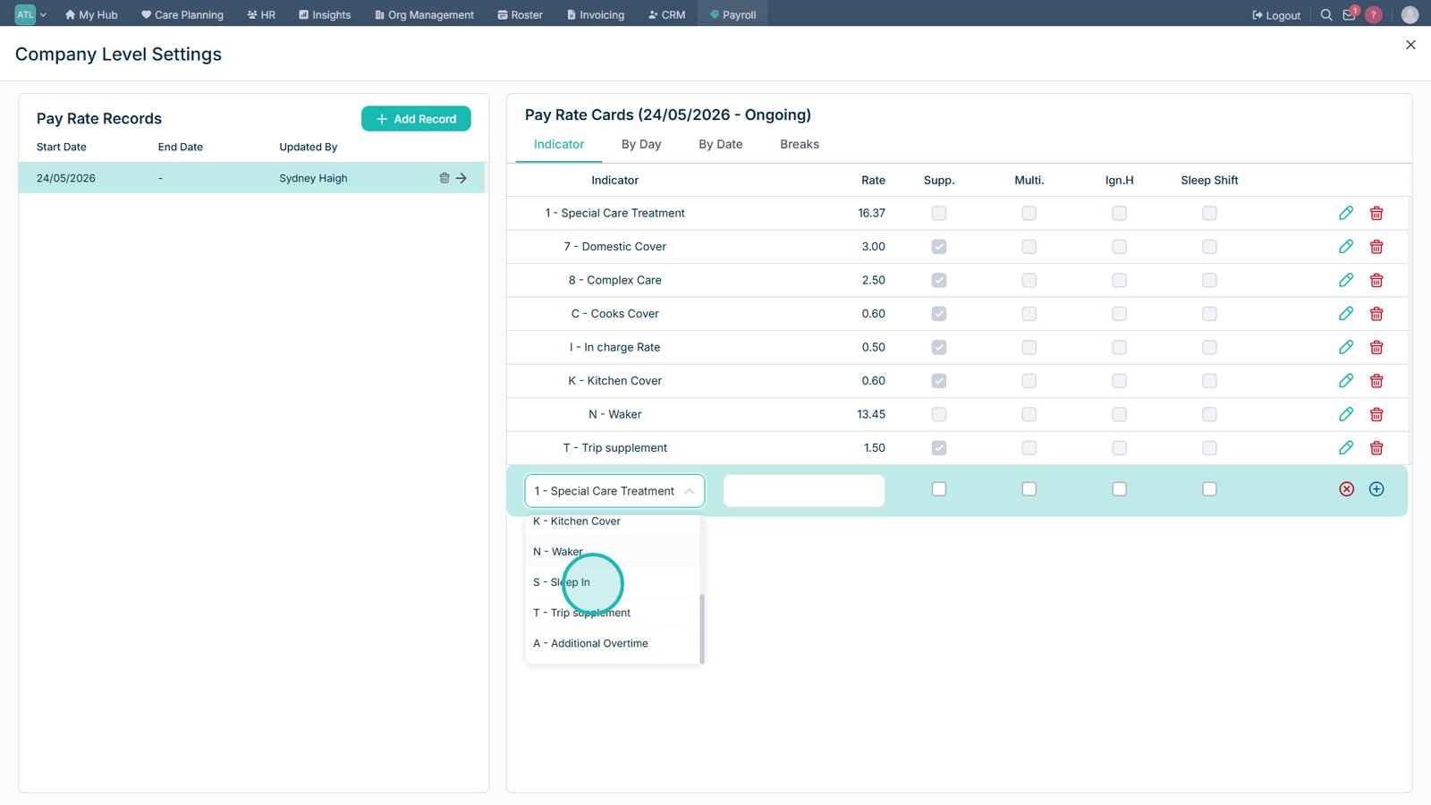Delete the Domestic Cover rate row
The width and height of the screenshot is (1431, 805).
pyautogui.click(x=1376, y=247)
